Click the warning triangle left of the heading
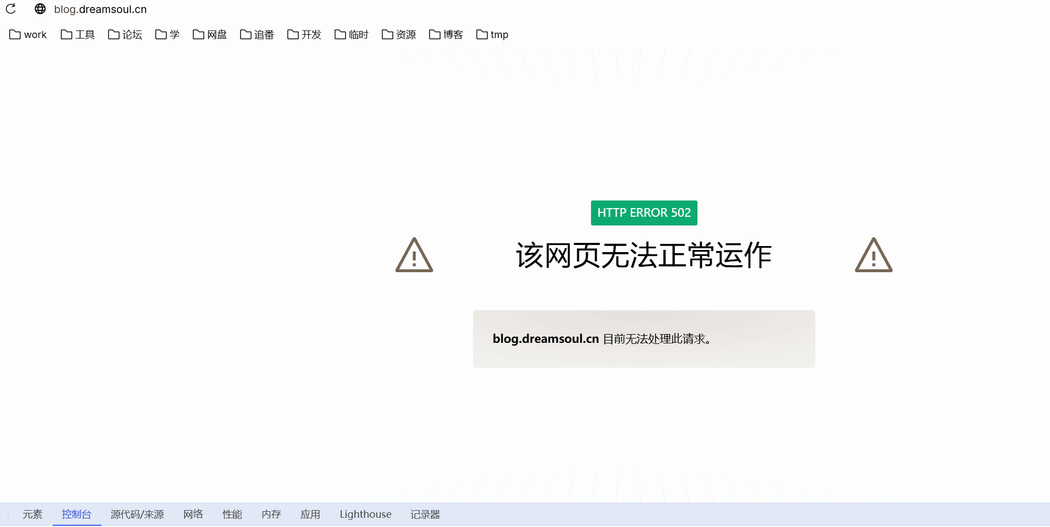 (414, 255)
